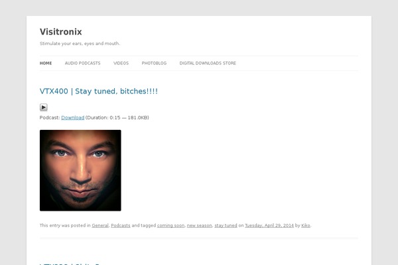The width and height of the screenshot is (398, 265).
Task: Open the stay tuned tag
Action: pyautogui.click(x=226, y=225)
